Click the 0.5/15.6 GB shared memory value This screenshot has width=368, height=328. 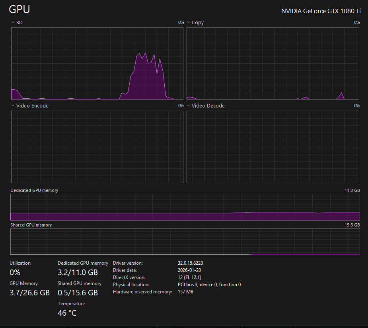point(78,293)
